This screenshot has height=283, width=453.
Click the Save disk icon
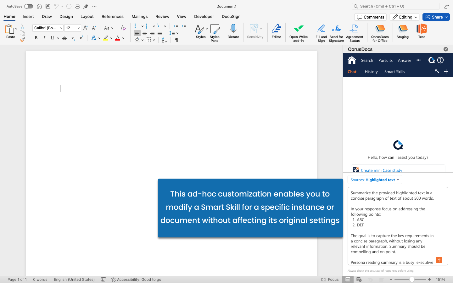pyautogui.click(x=48, y=6)
